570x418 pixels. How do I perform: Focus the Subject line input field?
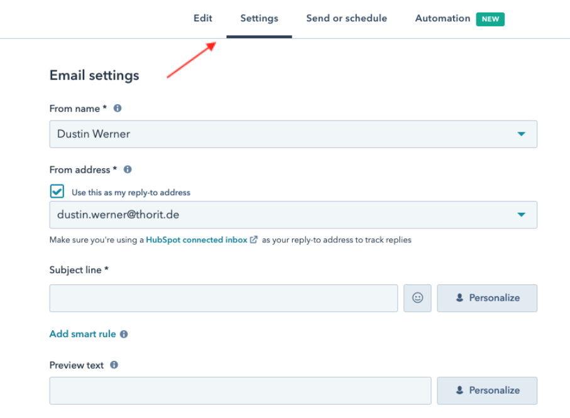223,298
